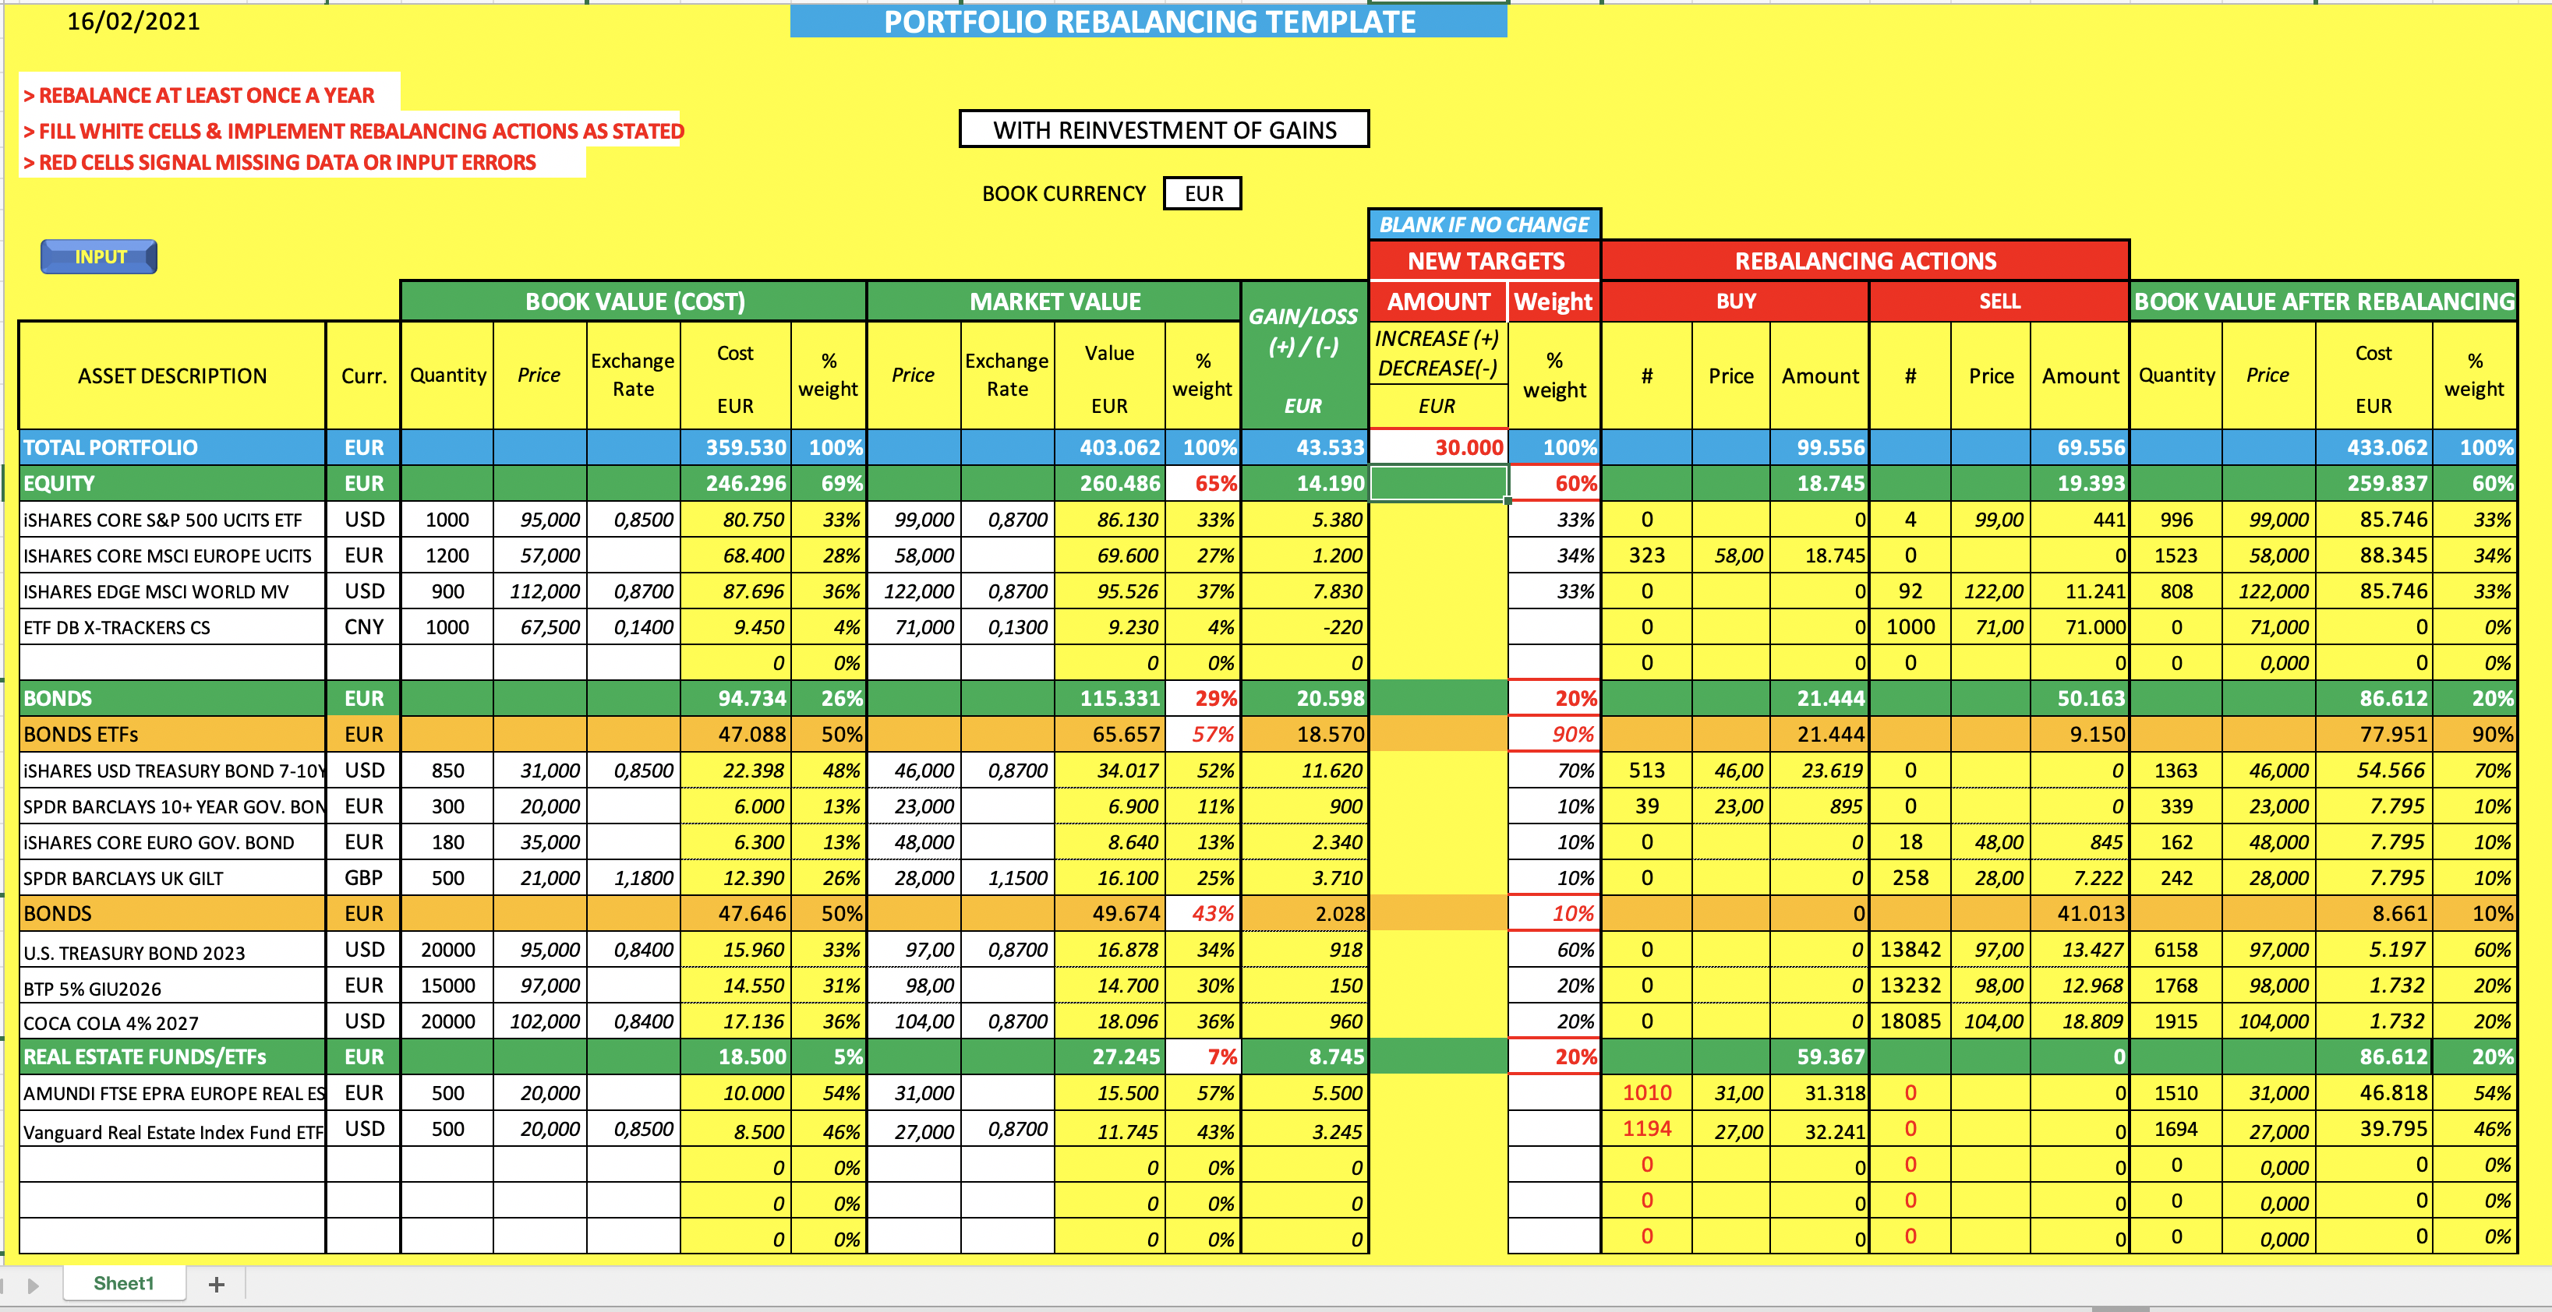This screenshot has height=1312, width=2552.
Task: Select ISHARES CORE MSCI EUROPE UCITS cell
Action: (x=172, y=555)
